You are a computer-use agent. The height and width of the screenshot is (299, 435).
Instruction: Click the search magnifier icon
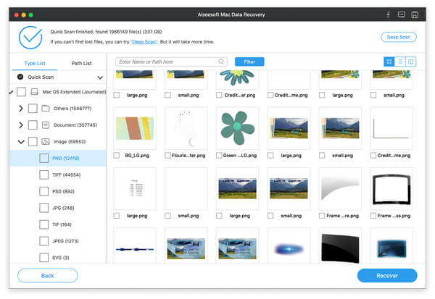(221, 62)
